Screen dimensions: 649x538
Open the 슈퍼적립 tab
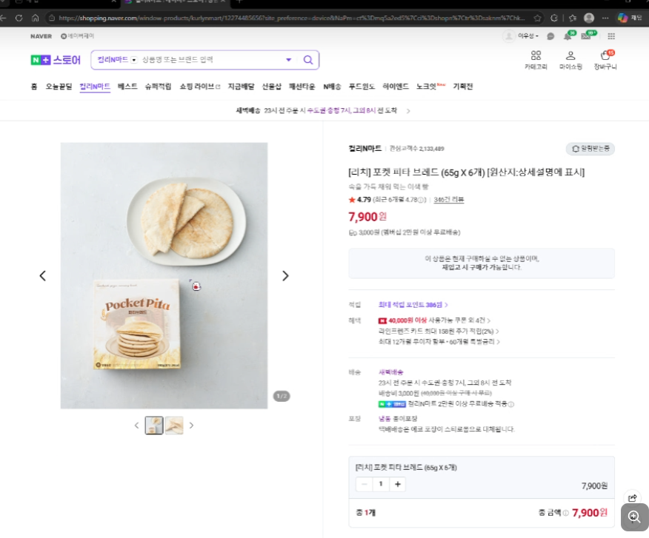pyautogui.click(x=158, y=87)
